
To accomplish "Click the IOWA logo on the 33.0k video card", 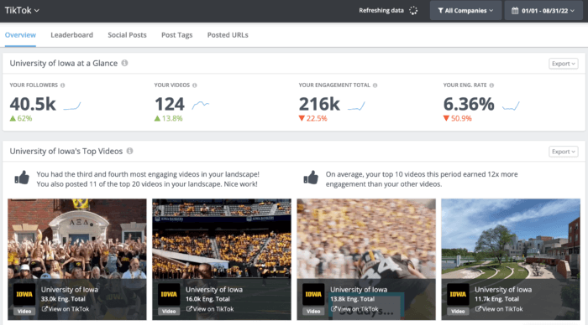I will pos(24,294).
